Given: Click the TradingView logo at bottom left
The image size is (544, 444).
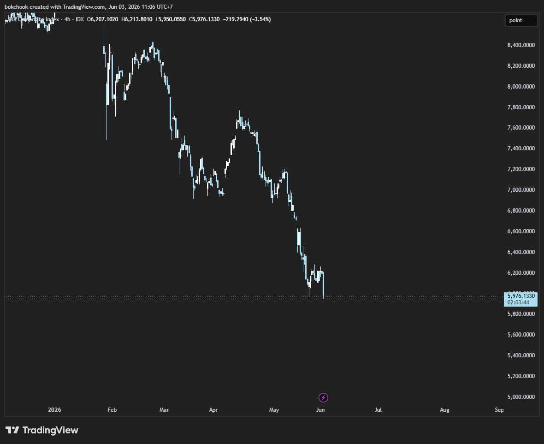Looking at the screenshot, I should [42, 430].
